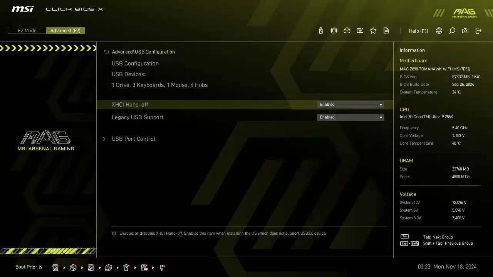The height and width of the screenshot is (277, 493).
Task: Click the Intel Core Ultra 9 285K text
Action: 426,117
